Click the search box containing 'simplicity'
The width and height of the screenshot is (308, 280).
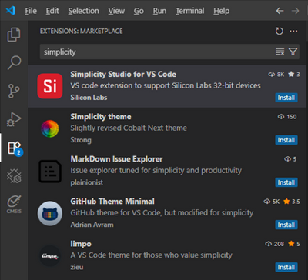pos(169,52)
